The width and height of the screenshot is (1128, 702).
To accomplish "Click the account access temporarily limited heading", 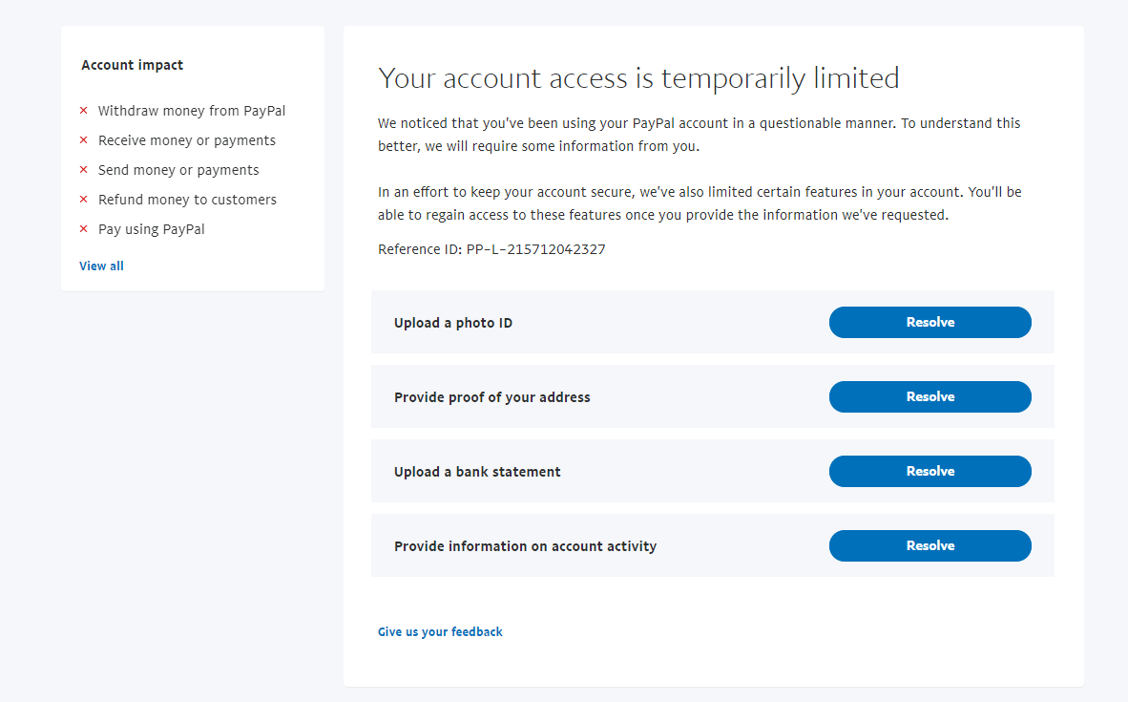I will point(638,77).
